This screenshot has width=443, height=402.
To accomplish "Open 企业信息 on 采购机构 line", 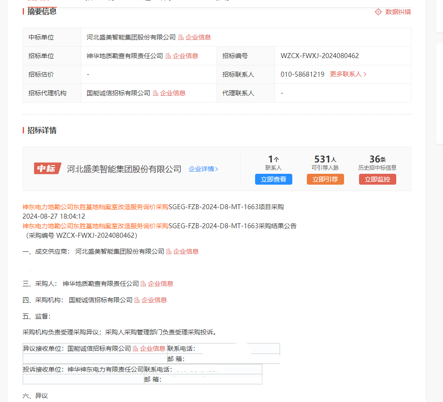I will coord(154,300).
